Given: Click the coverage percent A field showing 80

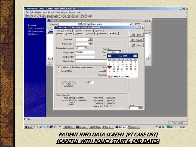Looking at the screenshot, I should (x=91, y=82).
